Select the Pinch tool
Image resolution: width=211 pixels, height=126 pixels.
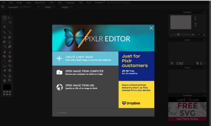point(10,70)
